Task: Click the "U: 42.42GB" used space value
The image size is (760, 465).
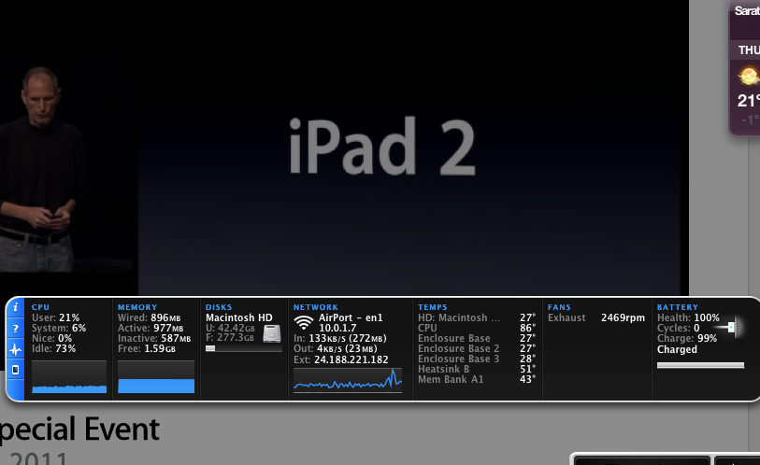Action: point(230,328)
